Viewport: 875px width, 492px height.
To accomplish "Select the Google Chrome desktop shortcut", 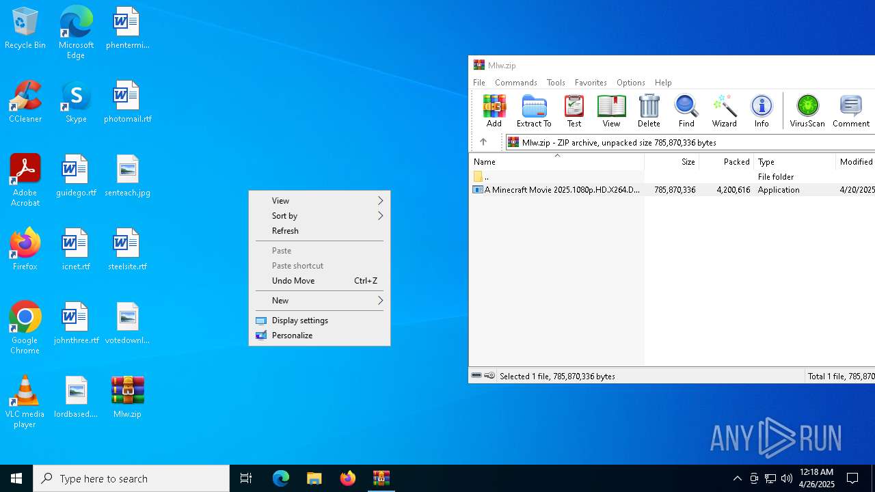I will click(25, 328).
